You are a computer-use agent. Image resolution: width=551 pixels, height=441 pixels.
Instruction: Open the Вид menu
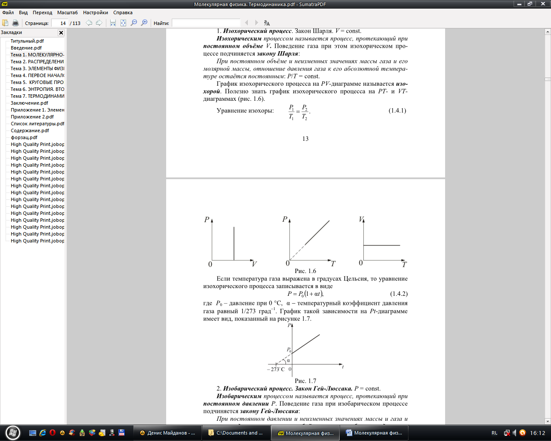point(23,12)
